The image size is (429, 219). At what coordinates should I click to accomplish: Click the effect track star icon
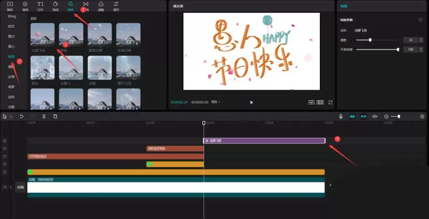click(x=5, y=141)
